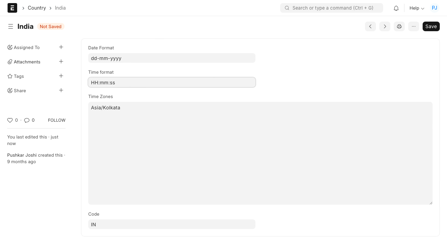The height and width of the screenshot is (241, 447).
Task: Click inside the Time format field
Action: [x=172, y=82]
